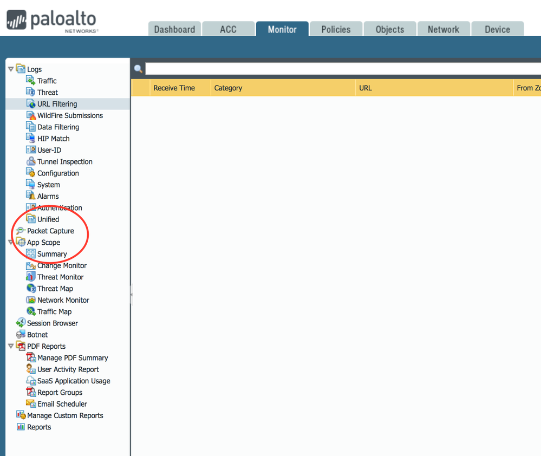
Task: Click the Manage Custom Reports icon
Action: tap(21, 415)
